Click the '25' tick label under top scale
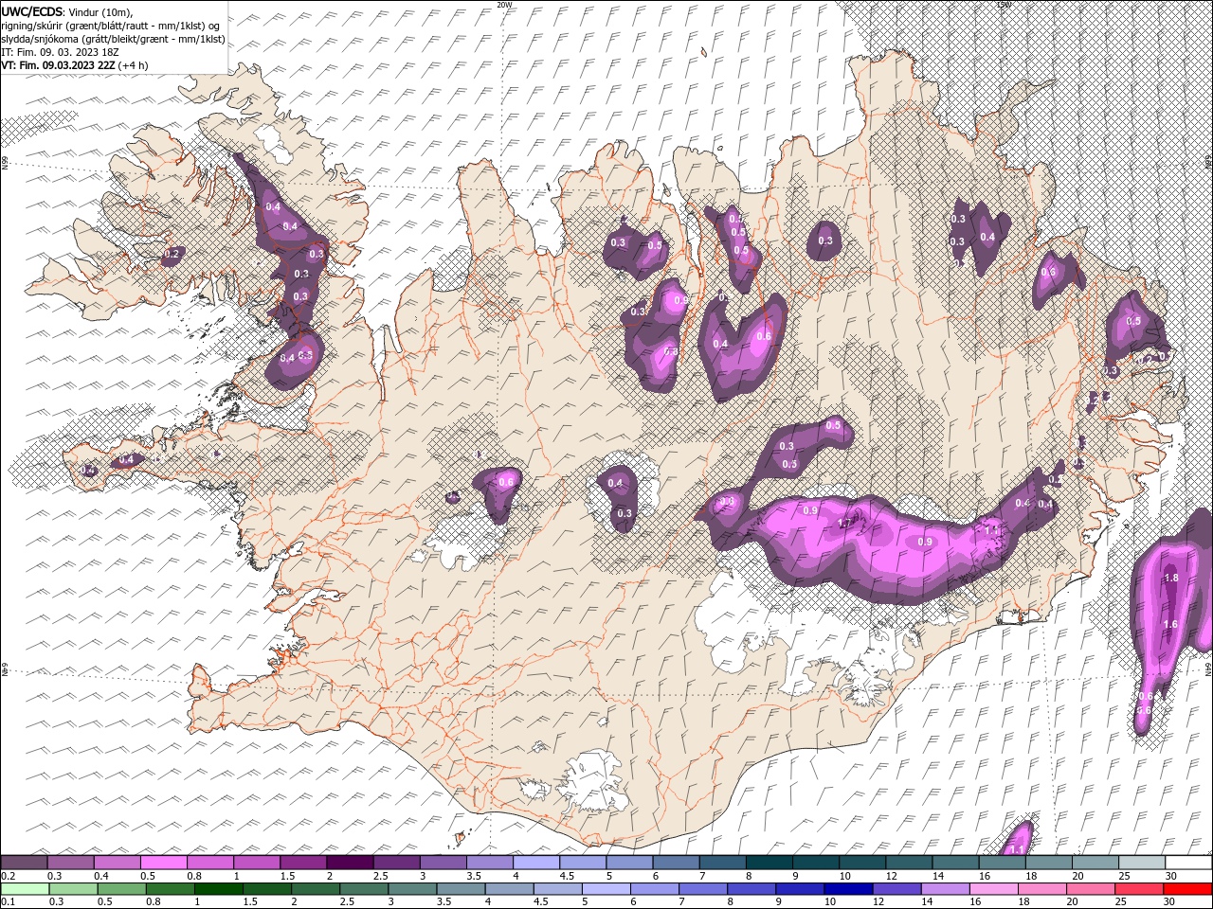1213x909 pixels. 1125,876
